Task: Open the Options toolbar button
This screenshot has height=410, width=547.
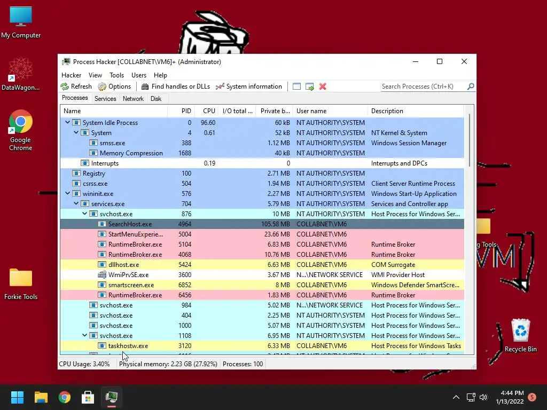Action: coord(114,86)
